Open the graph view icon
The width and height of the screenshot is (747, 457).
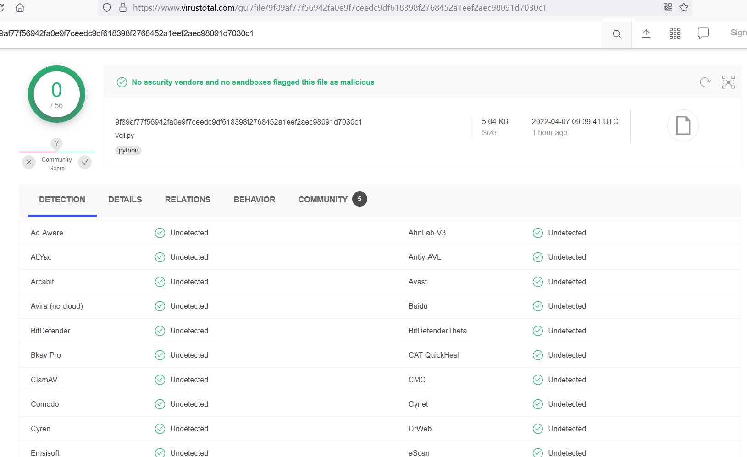(x=728, y=82)
